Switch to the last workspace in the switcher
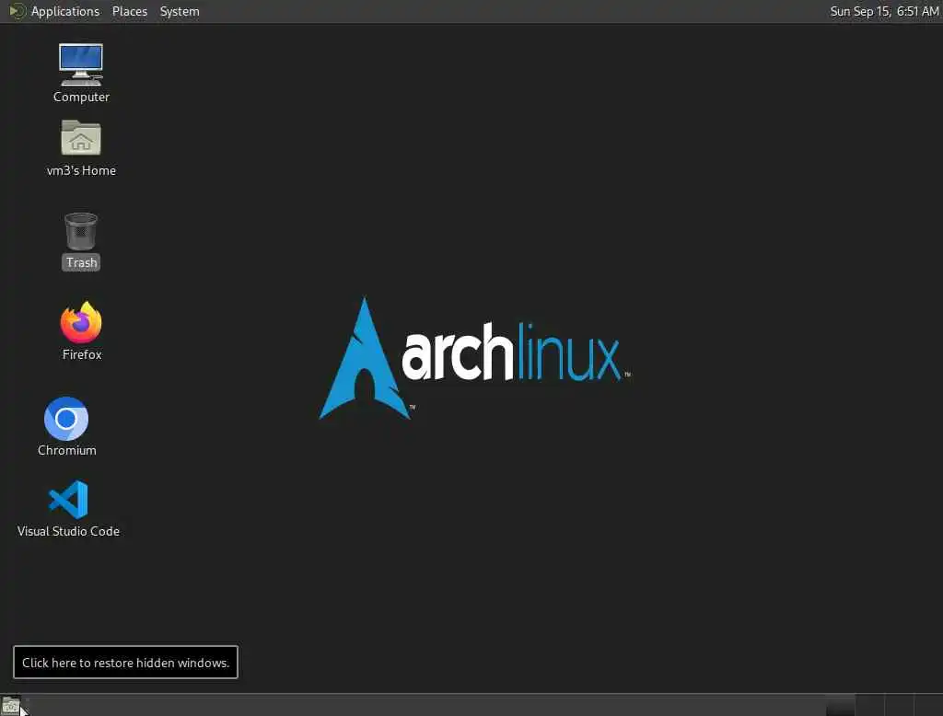Viewport: 943px width, 716px height. click(928, 705)
